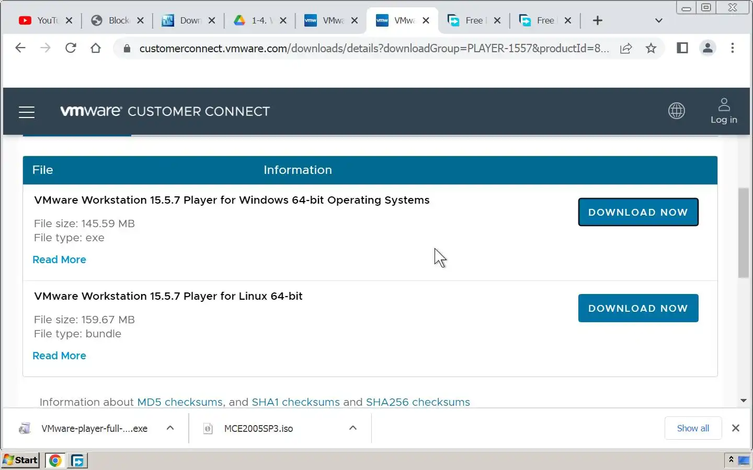Expand the tab search dropdown
Image resolution: width=753 pixels, height=470 pixels.
coord(659,20)
